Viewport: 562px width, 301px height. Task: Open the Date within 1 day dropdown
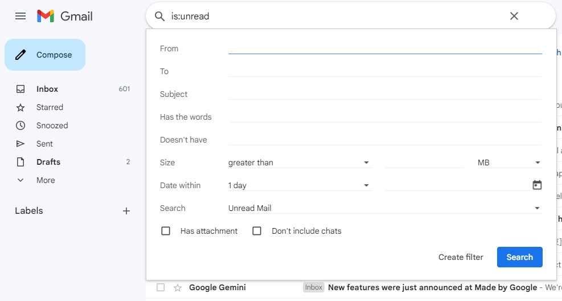(x=300, y=185)
